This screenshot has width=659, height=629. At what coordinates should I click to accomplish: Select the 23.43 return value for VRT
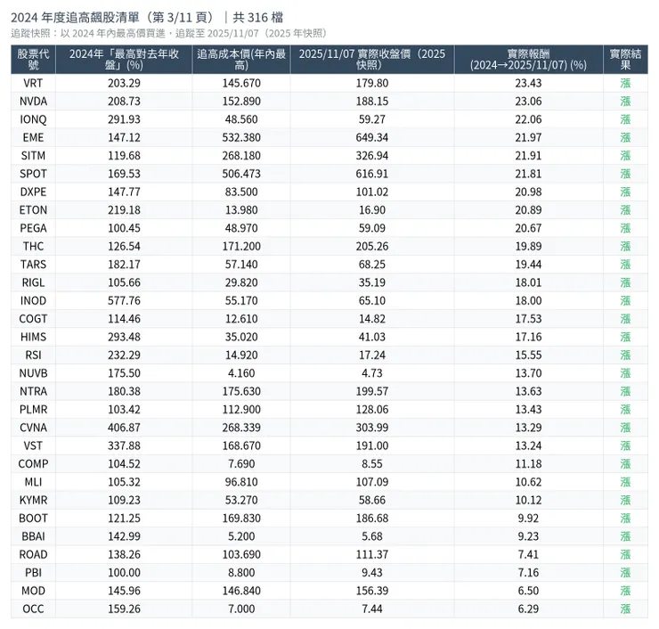point(528,83)
